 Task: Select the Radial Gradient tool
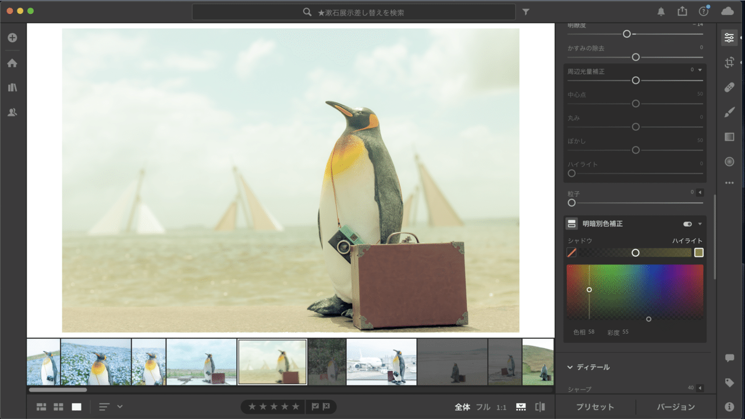(x=729, y=162)
